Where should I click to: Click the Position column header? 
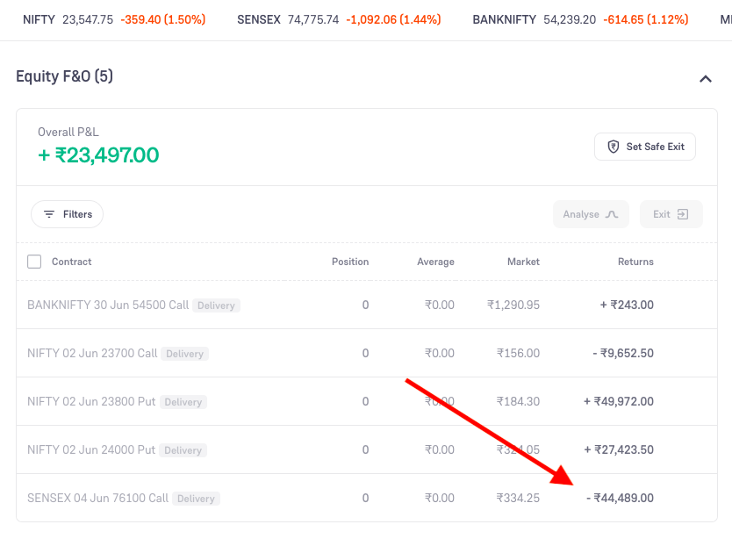[x=350, y=262]
